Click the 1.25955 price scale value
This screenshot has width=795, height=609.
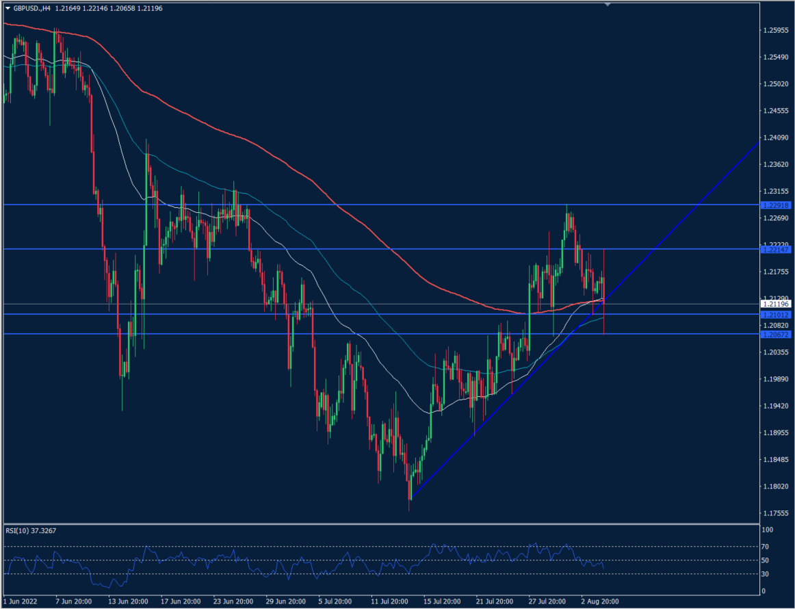(775, 30)
